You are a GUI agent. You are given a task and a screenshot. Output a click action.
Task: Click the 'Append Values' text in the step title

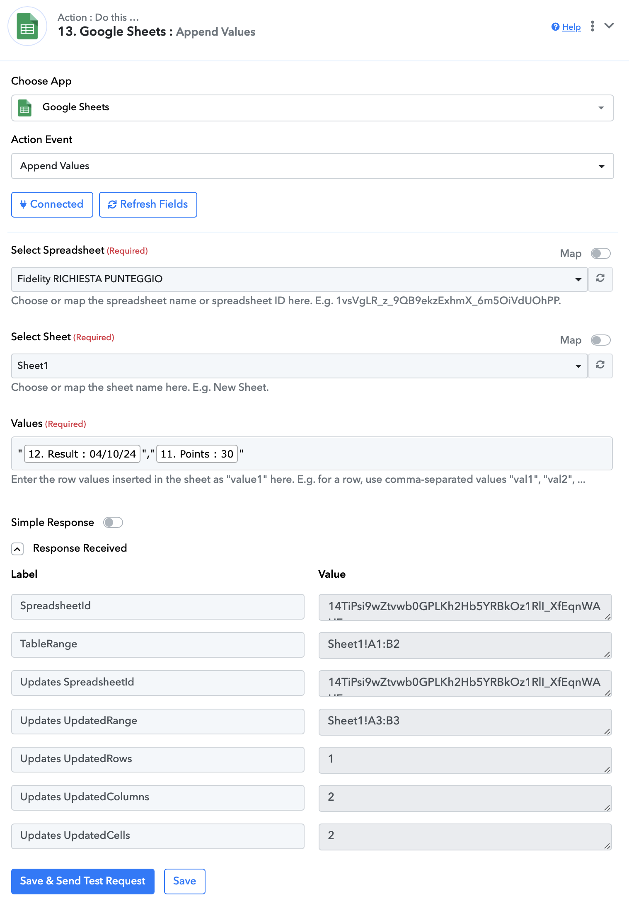(215, 32)
